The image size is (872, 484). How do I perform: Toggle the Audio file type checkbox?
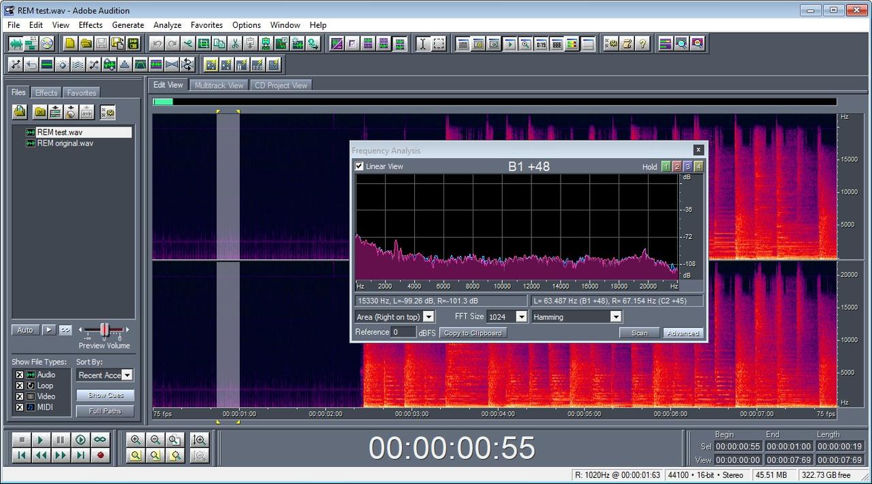(20, 374)
